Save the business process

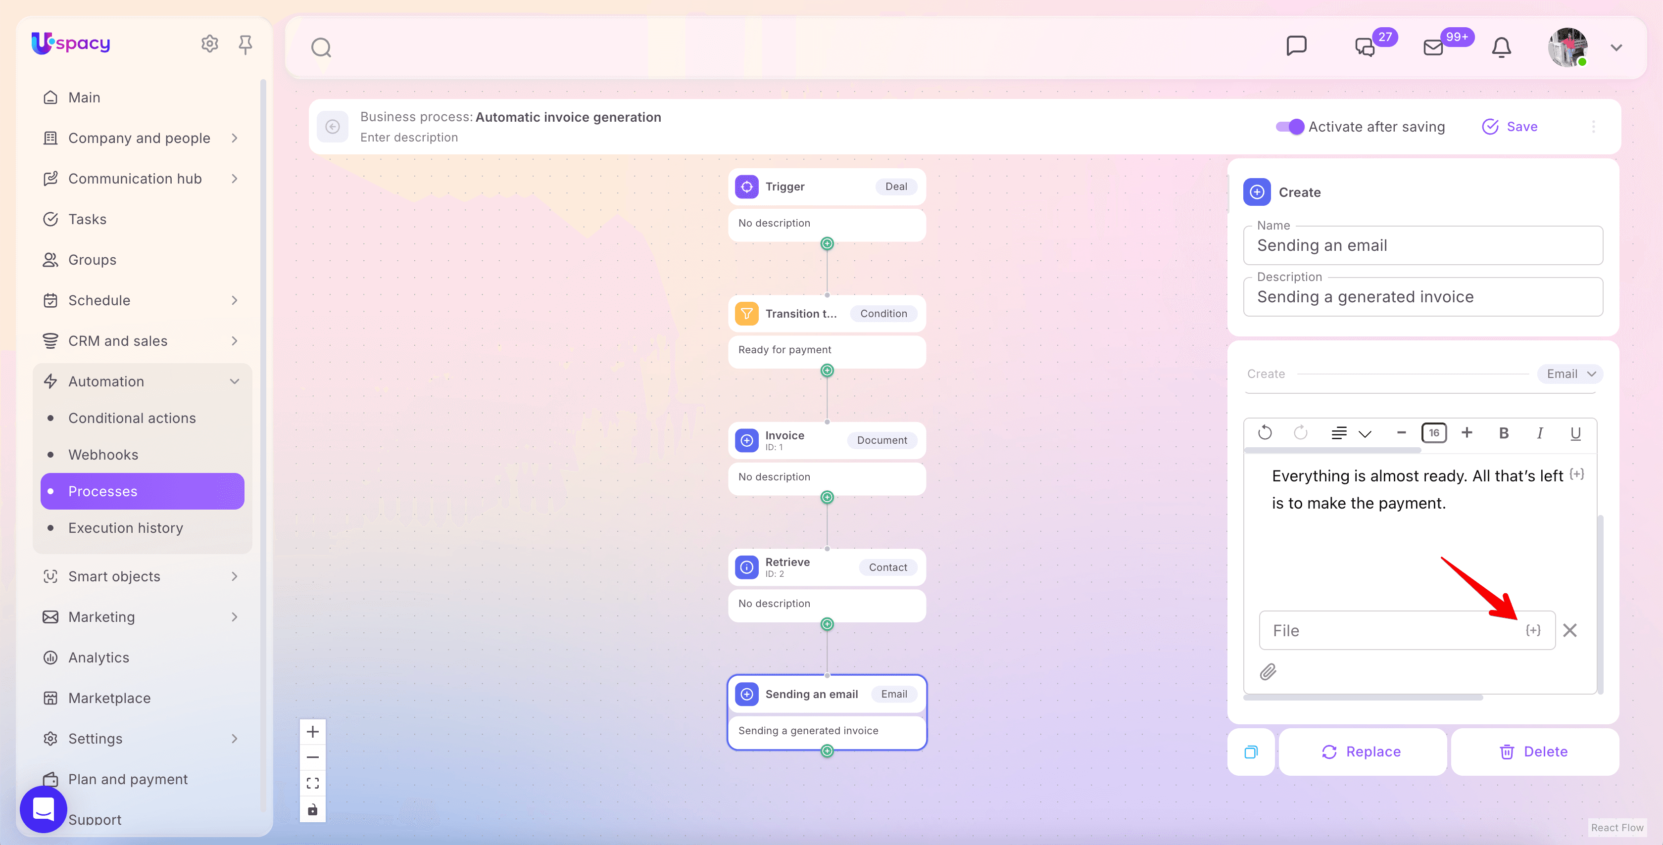click(x=1510, y=127)
